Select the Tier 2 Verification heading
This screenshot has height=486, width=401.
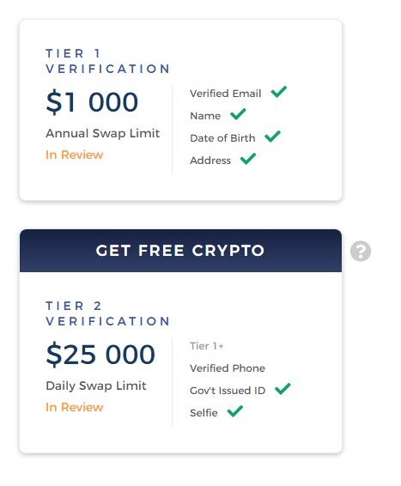(107, 313)
